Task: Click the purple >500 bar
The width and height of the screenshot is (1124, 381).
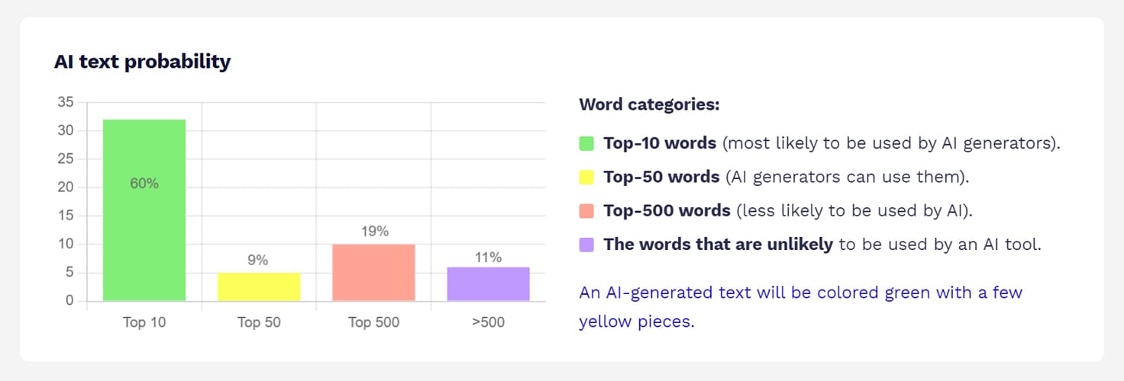Action: (488, 284)
